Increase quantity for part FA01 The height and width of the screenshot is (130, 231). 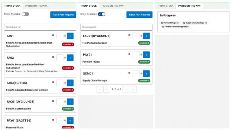70,36
